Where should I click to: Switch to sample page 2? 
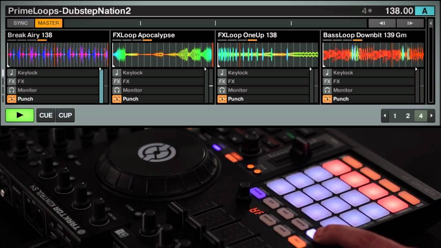tap(408, 116)
